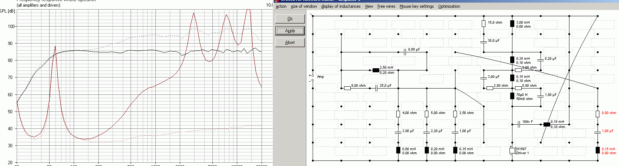Viewport: 619px width, 166px height.
Task: Select the 70µ0 H inductor symbol
Action: click(x=512, y=96)
